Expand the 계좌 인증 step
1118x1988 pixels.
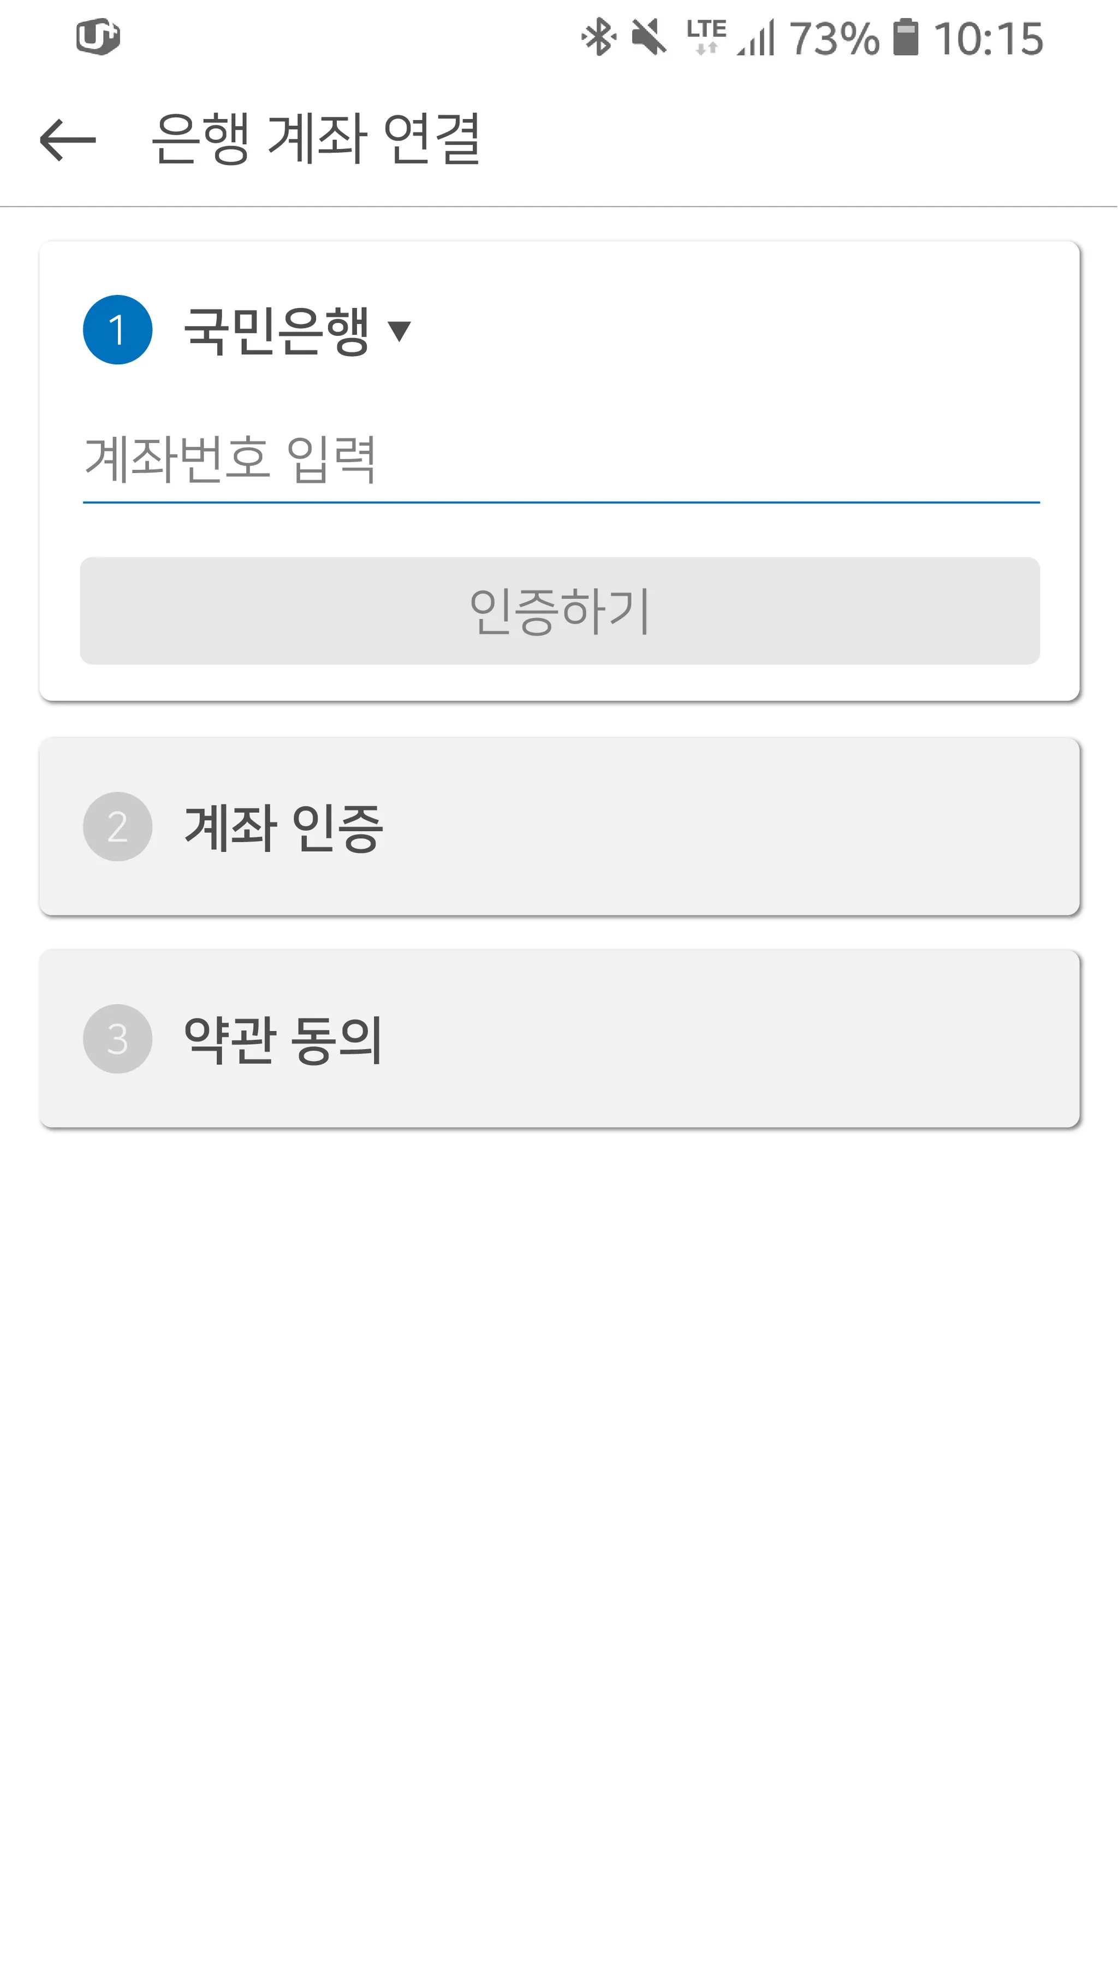[x=558, y=826]
